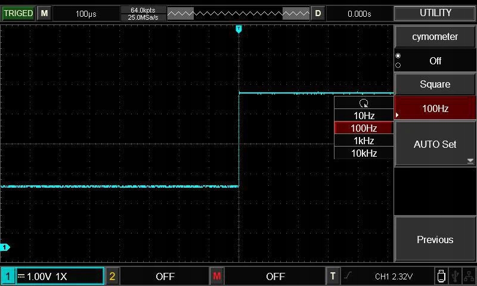Click the channel 2 indicator icon
Image resolution: width=477 pixels, height=286 pixels.
112,276
